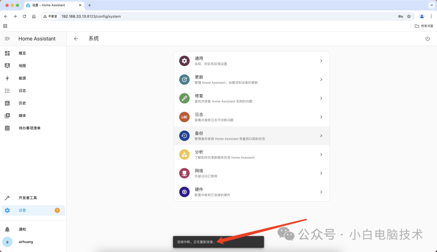Screen dimensions: 437x252
Task: Bookmark this page with the star icon
Action: (x=409, y=17)
